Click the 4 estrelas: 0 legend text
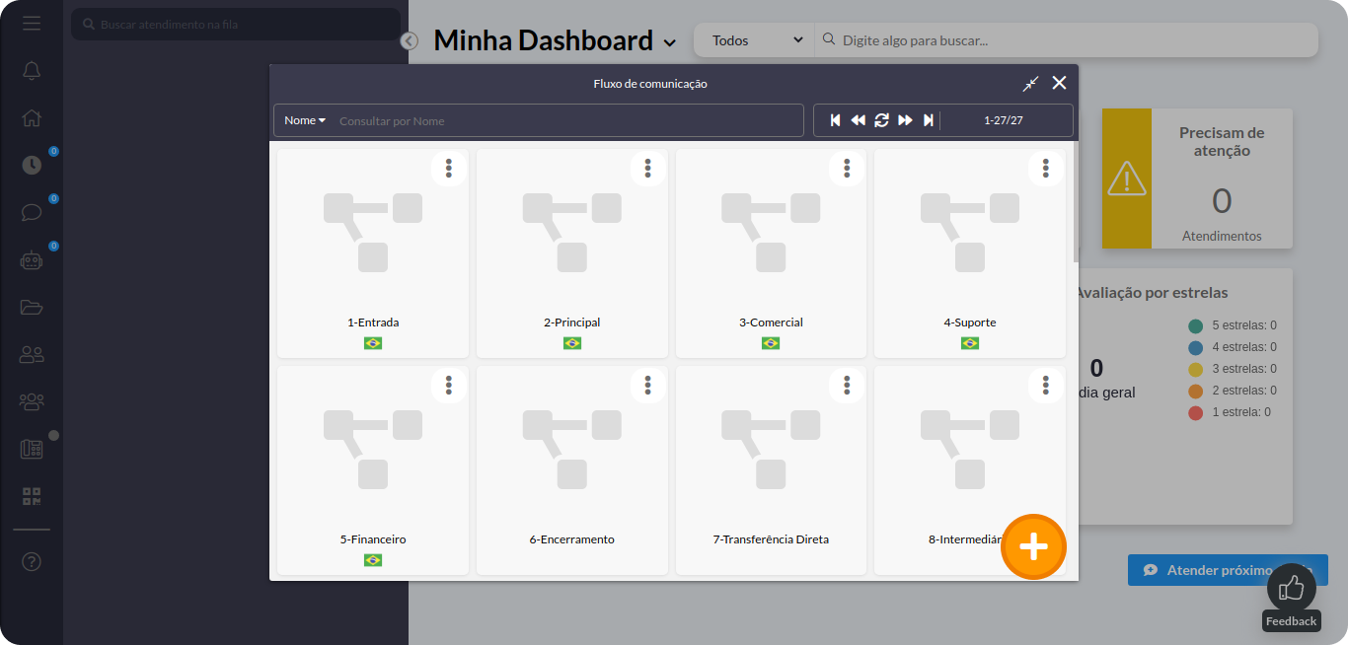Viewport: 1348px width, 645px height. pyautogui.click(x=1244, y=347)
